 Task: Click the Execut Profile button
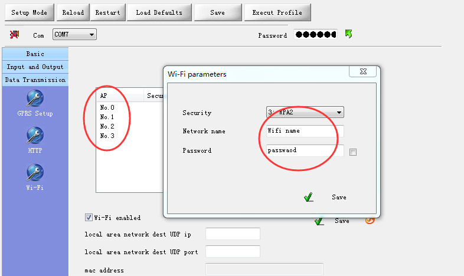pyautogui.click(x=277, y=12)
